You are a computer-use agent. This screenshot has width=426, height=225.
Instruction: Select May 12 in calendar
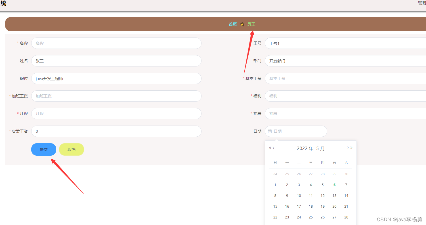[322, 196]
